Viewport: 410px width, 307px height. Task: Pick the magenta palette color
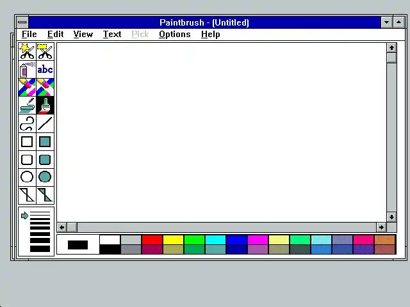258,240
